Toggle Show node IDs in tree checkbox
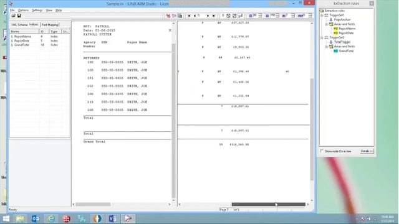Viewport: 399px width, 224px height. point(322,151)
